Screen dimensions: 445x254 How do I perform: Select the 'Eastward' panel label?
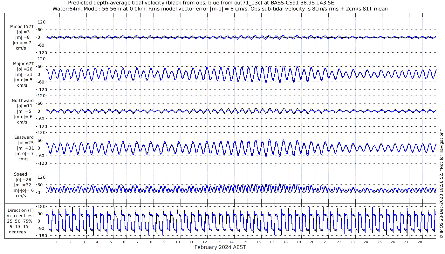[24, 137]
